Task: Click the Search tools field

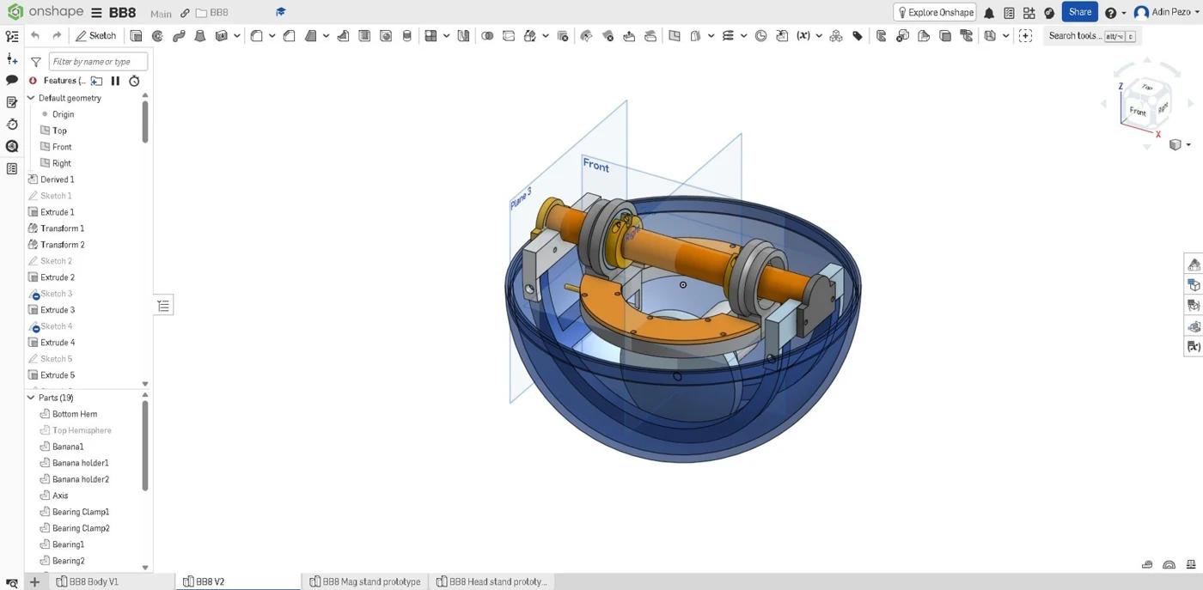Action: (1091, 36)
